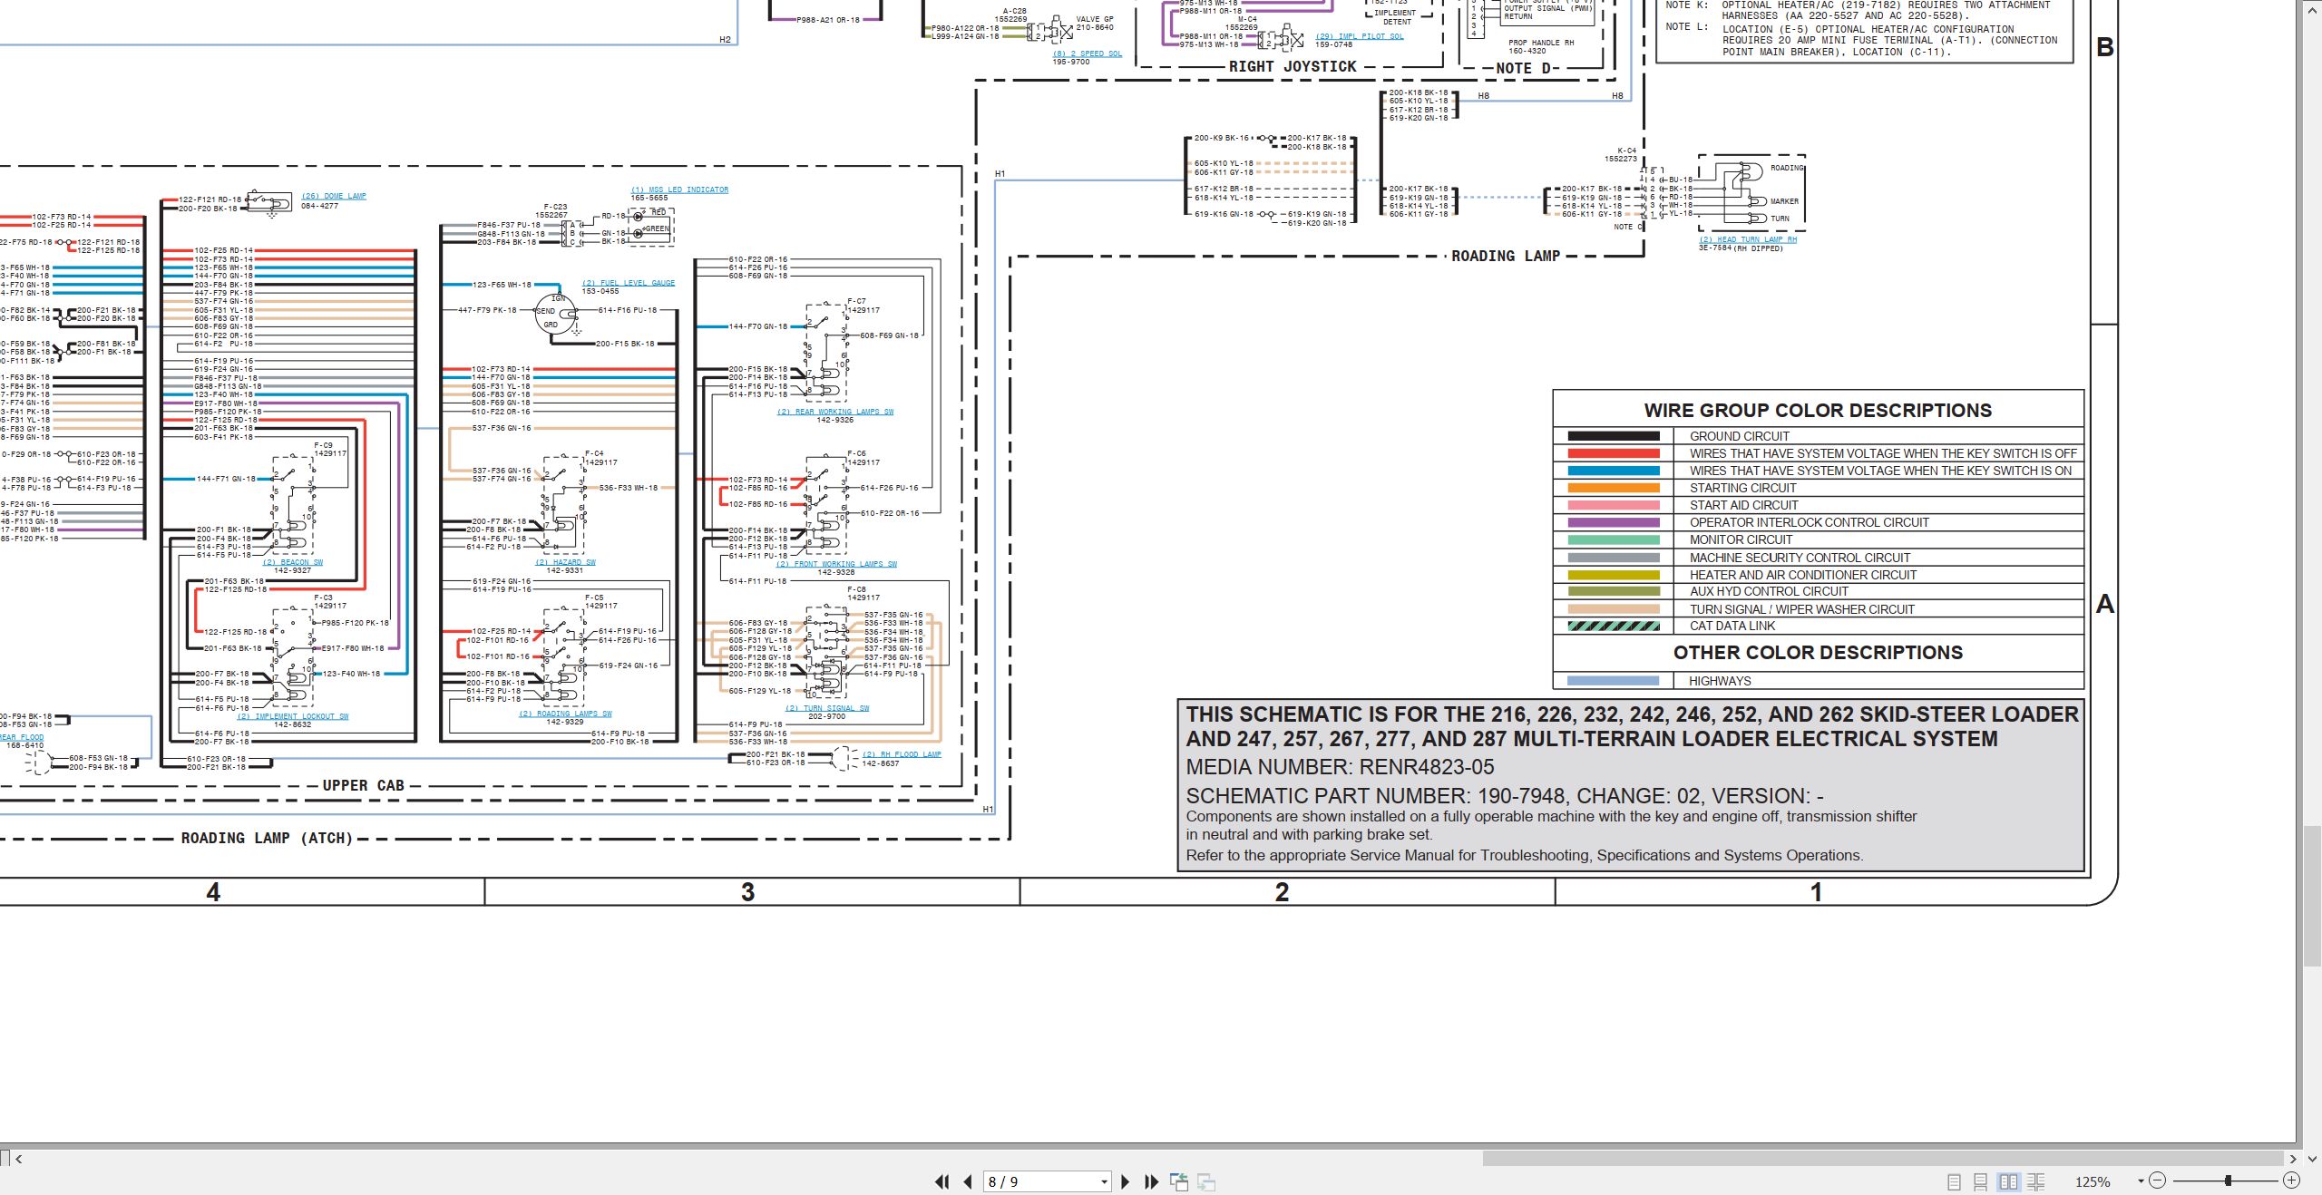Click the HIGHWAYS light blue legend swatch
This screenshot has width=2322, height=1195.
coord(1614,681)
